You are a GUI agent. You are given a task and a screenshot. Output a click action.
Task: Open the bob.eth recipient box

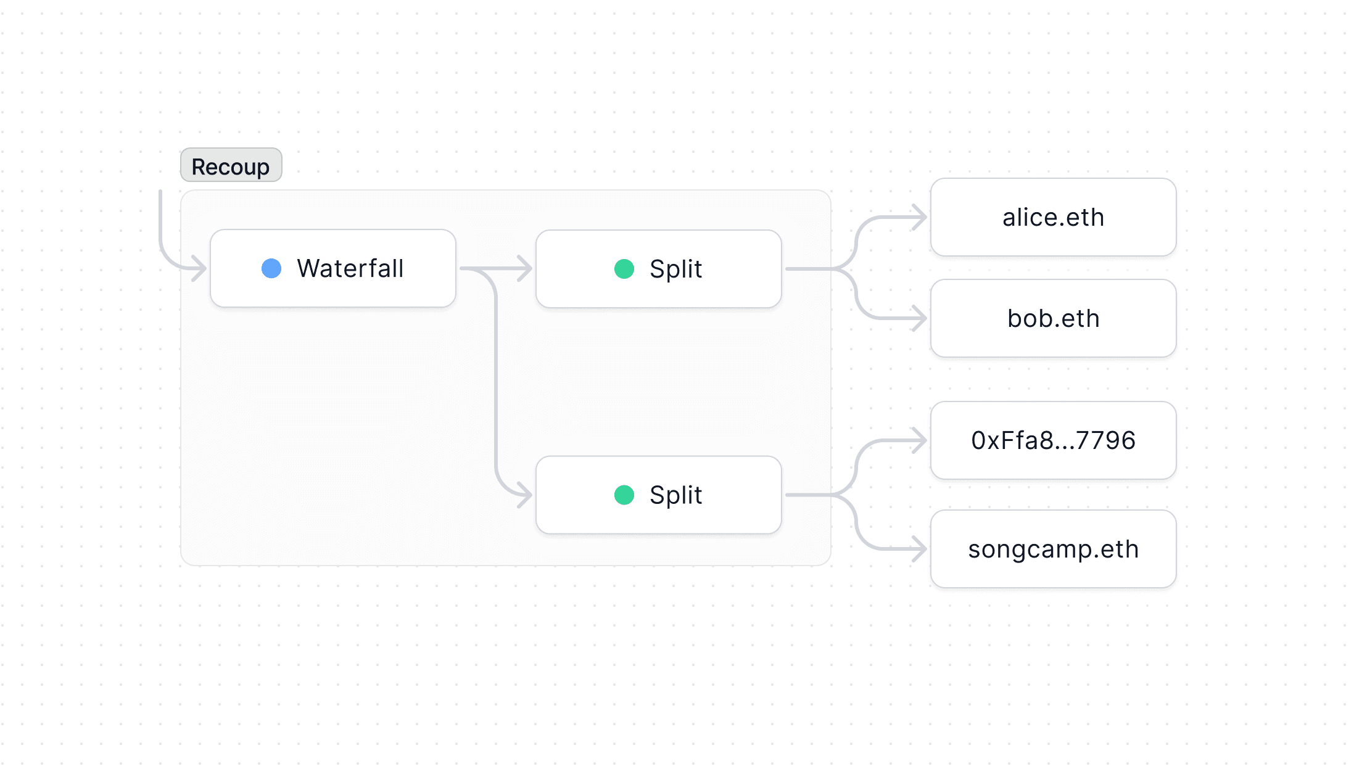(1053, 318)
